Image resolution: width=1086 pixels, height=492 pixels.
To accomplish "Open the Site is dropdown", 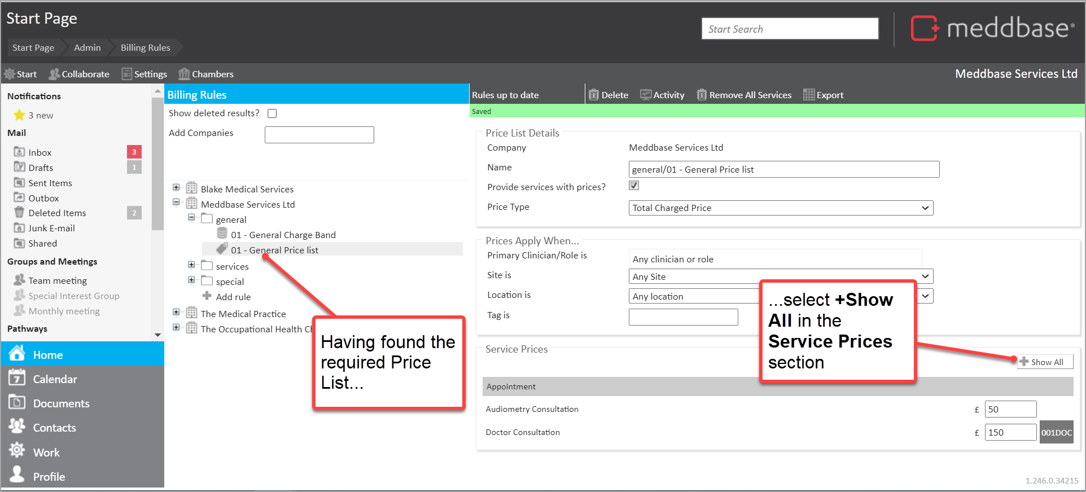I will [780, 276].
